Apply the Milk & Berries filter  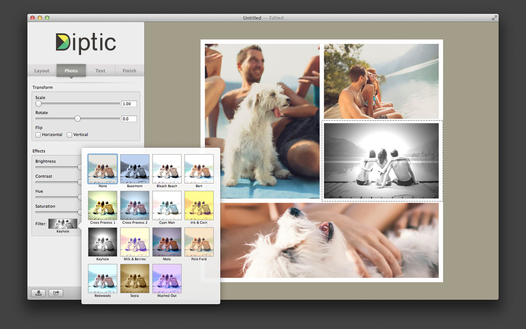135,242
